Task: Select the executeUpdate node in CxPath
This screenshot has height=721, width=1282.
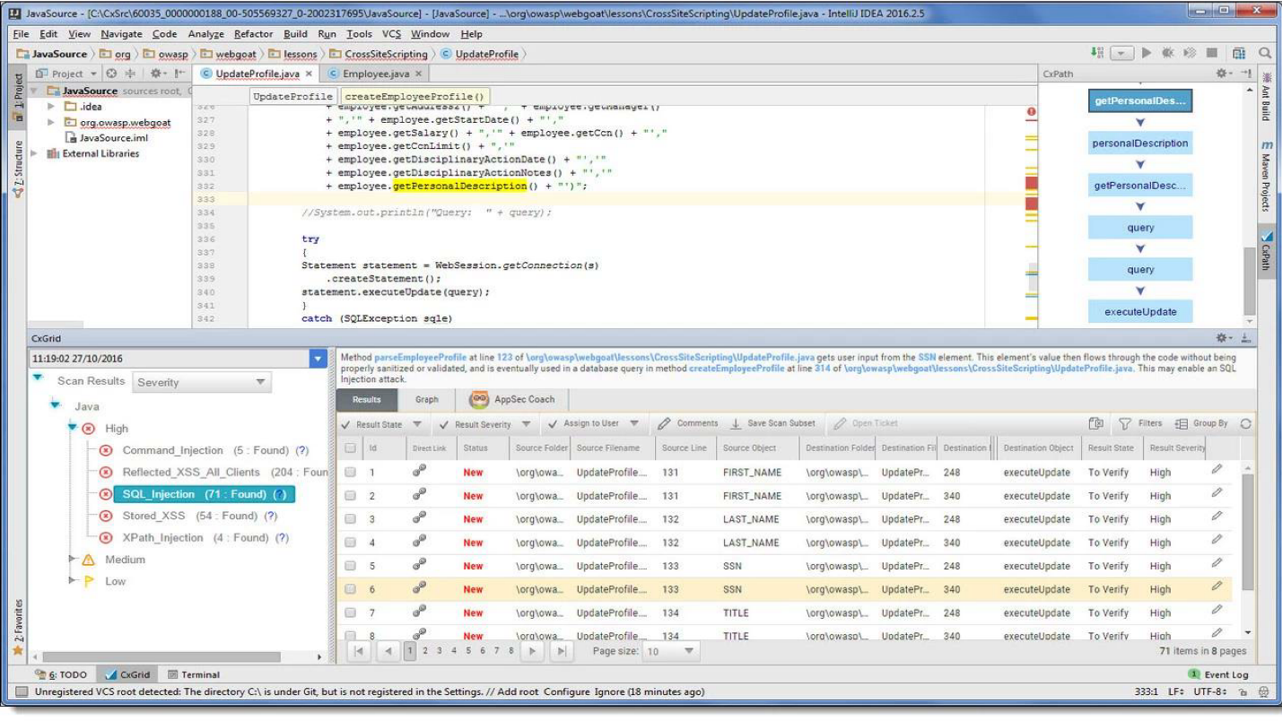Action: tap(1140, 312)
